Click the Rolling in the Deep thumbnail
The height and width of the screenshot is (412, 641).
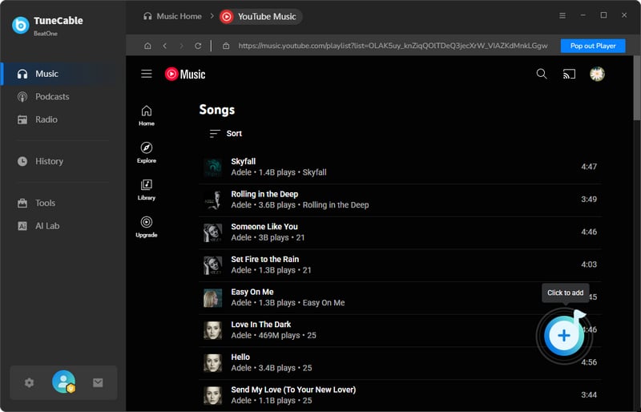pyautogui.click(x=212, y=200)
